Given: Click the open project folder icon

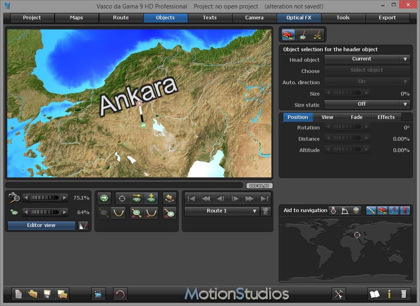Looking at the screenshot, I should 33,294.
